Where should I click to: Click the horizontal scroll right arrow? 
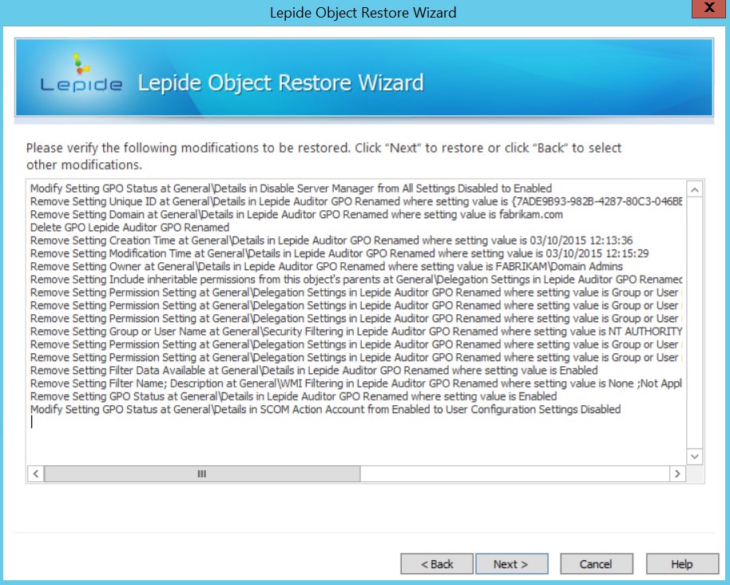677,474
